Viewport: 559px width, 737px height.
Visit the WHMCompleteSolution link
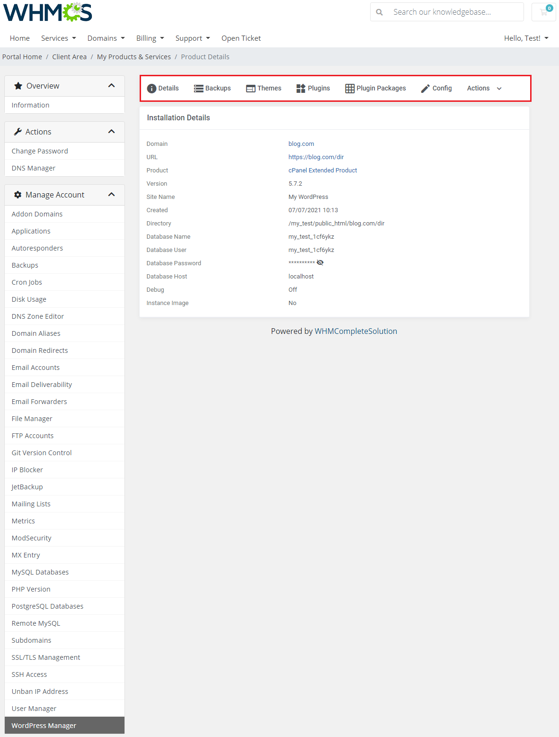click(x=356, y=331)
